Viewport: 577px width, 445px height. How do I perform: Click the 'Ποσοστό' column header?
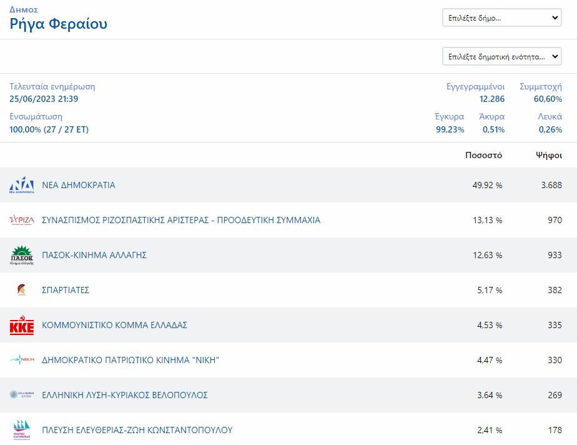[483, 156]
